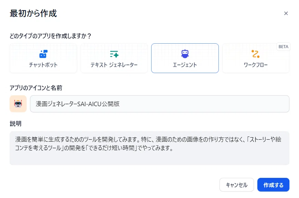Click the 作成する button

[273, 185]
